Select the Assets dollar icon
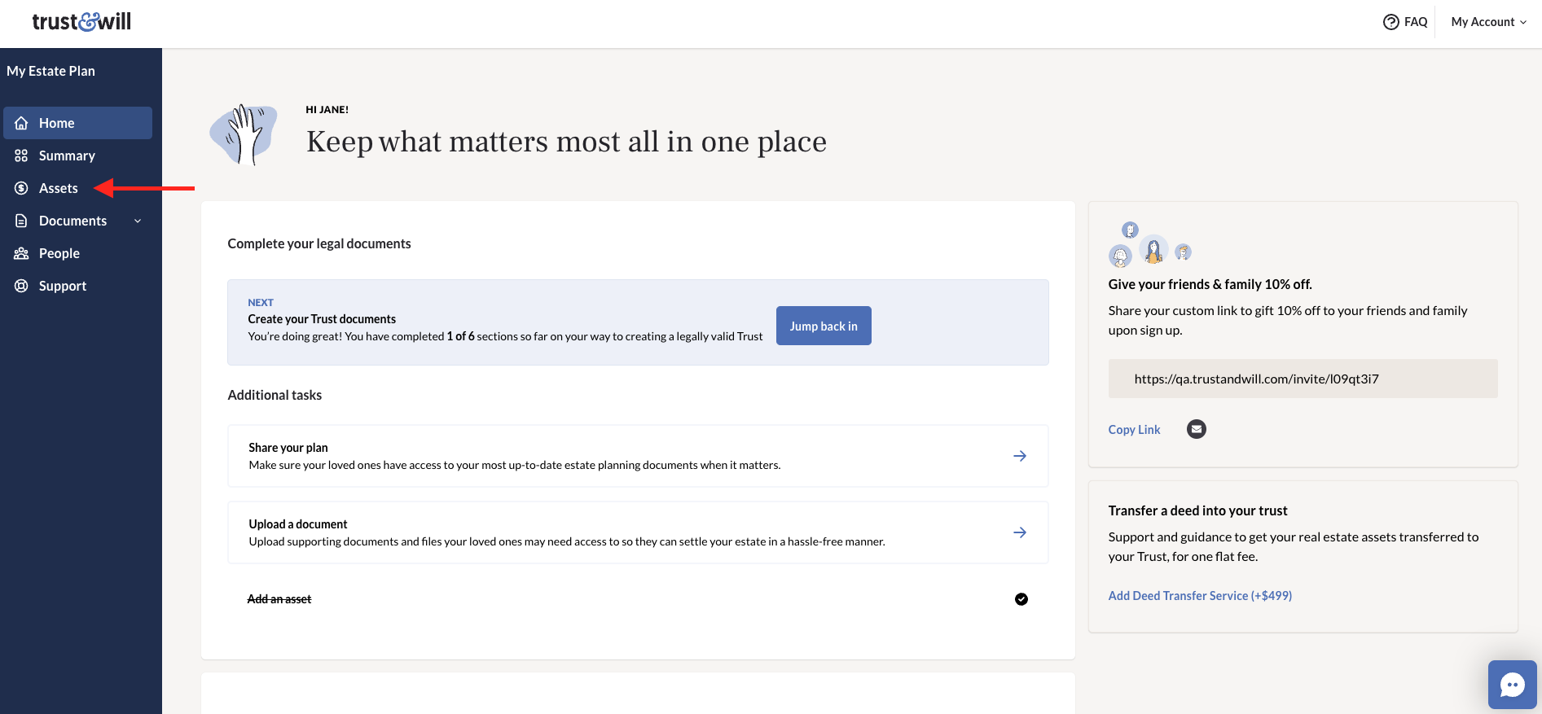1542x714 pixels. [22, 188]
